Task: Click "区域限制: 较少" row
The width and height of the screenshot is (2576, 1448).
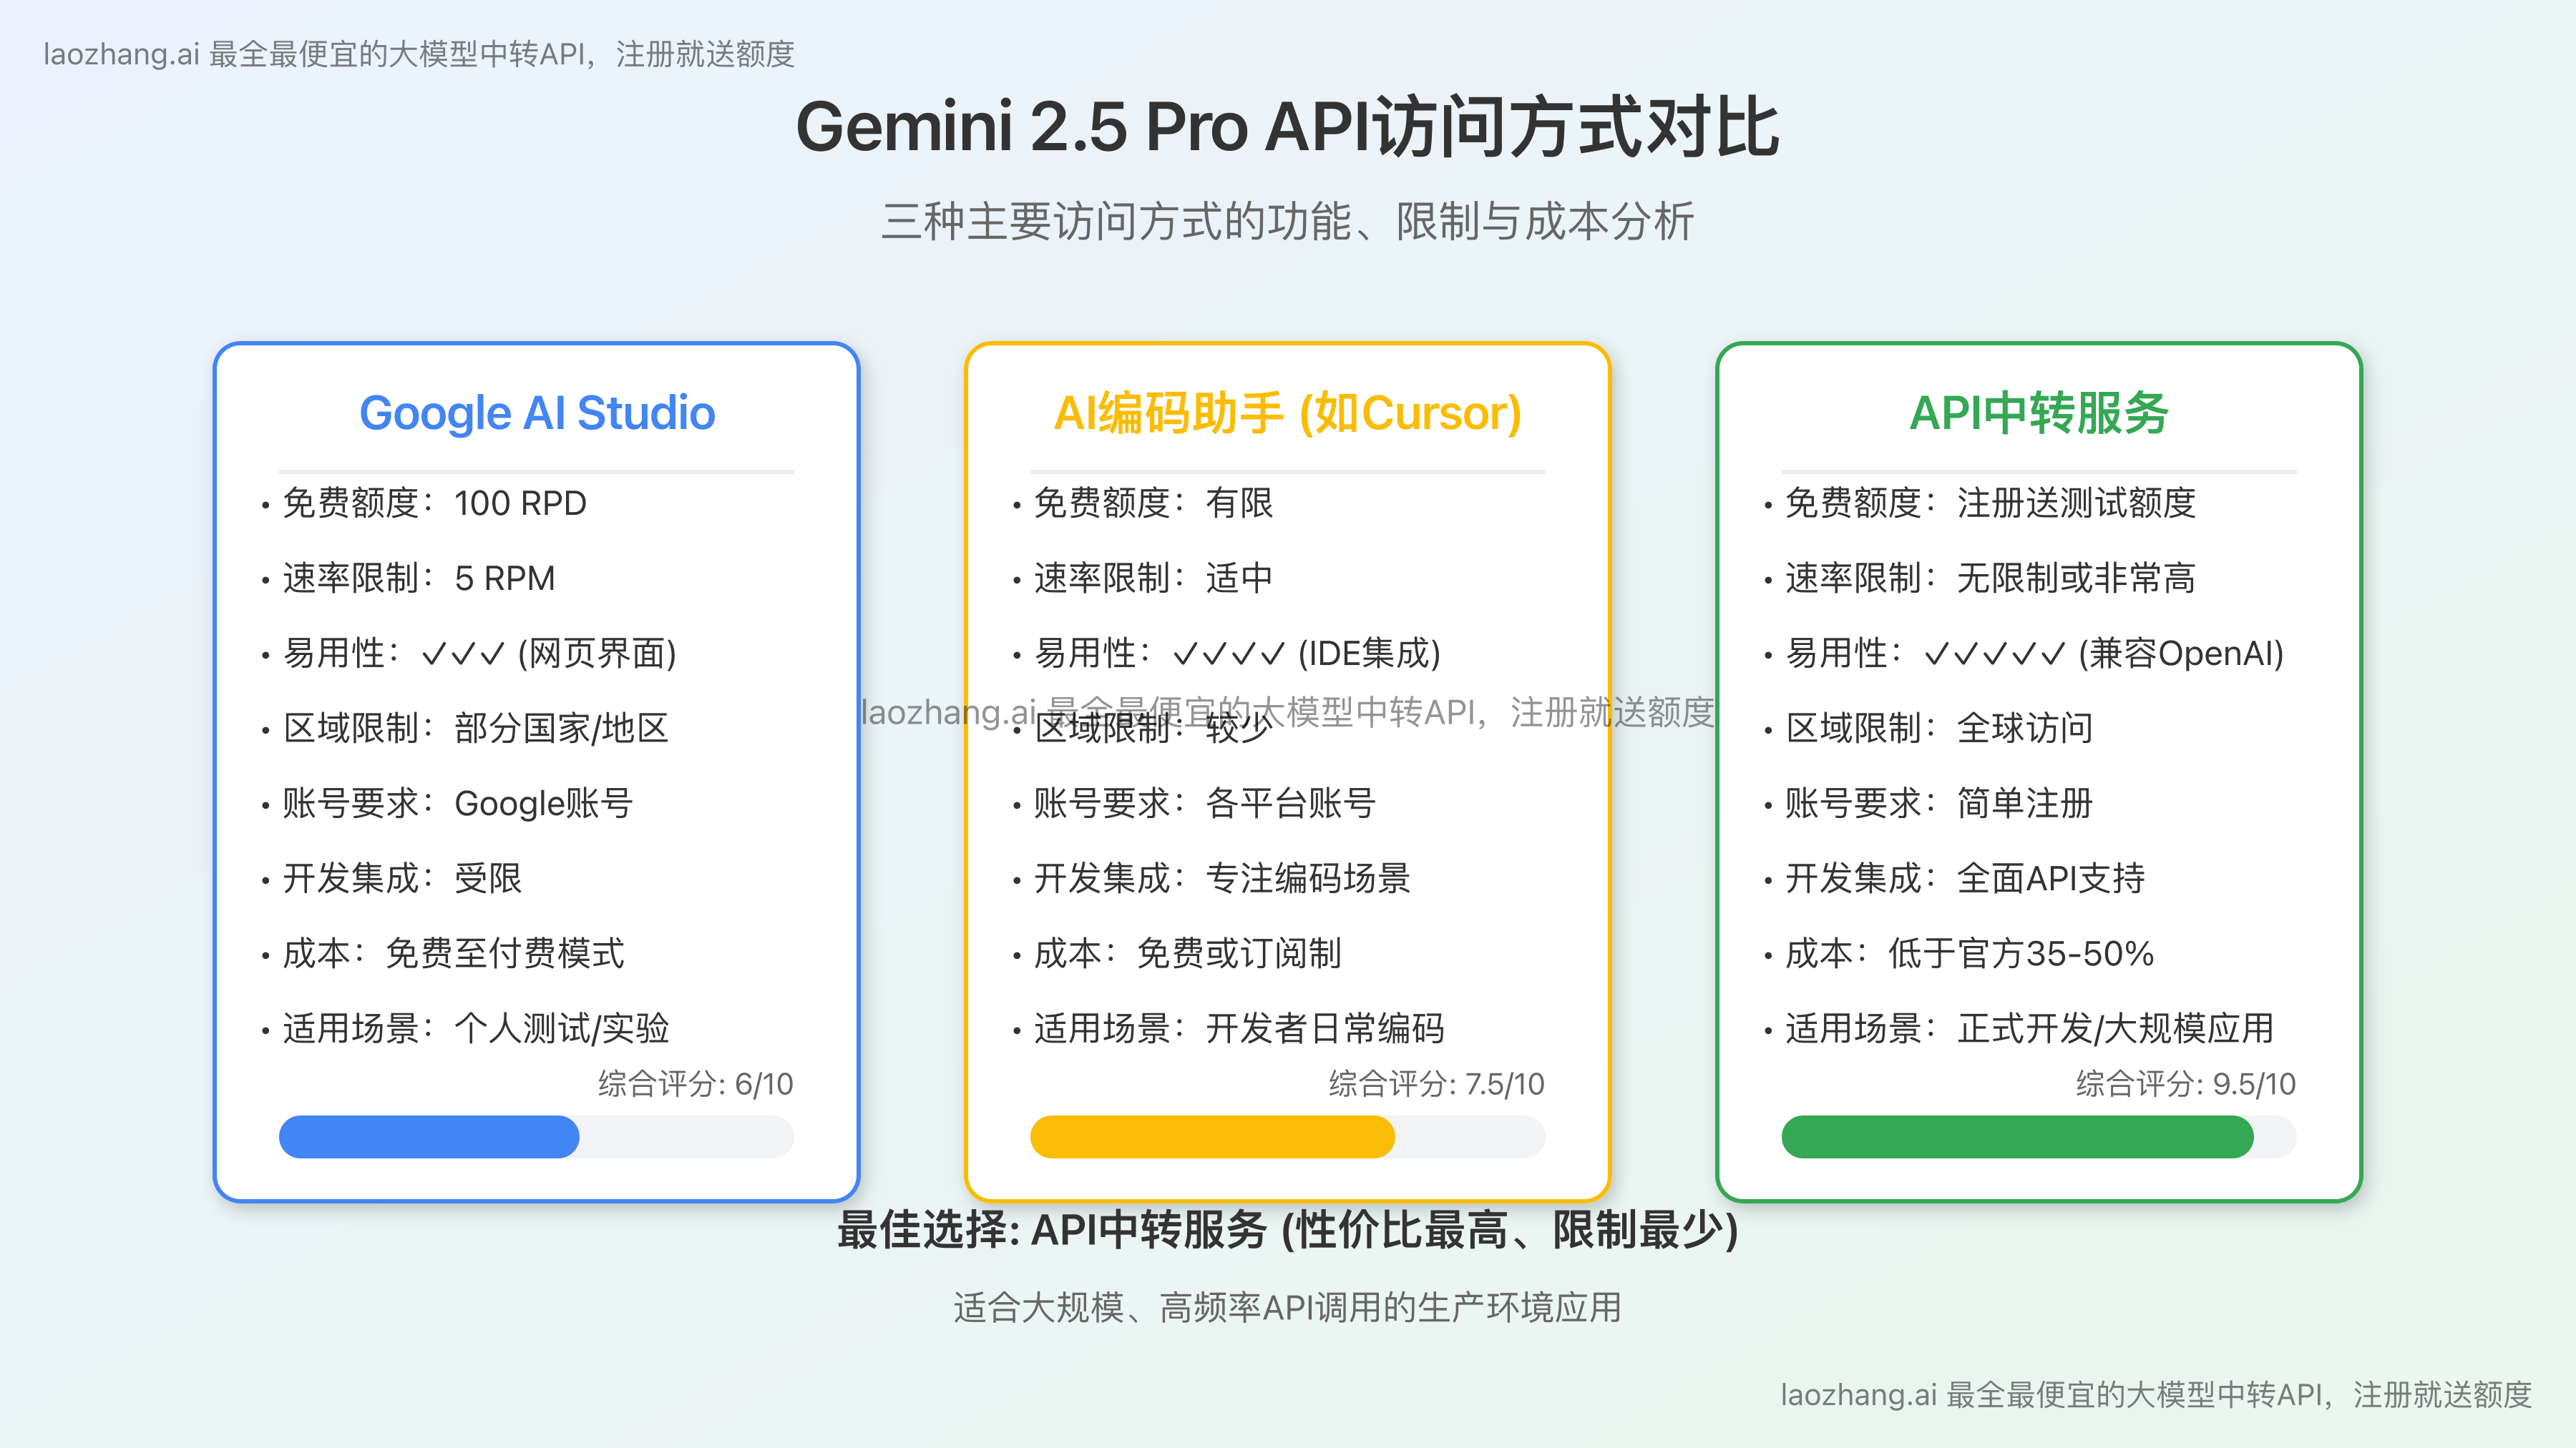Action: click(x=1143, y=727)
